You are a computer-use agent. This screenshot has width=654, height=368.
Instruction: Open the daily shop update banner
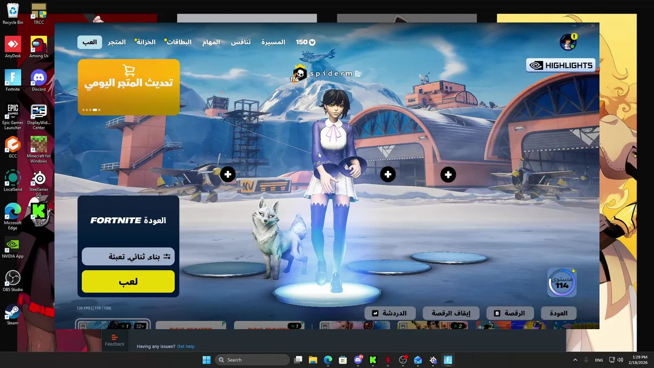pyautogui.click(x=129, y=87)
